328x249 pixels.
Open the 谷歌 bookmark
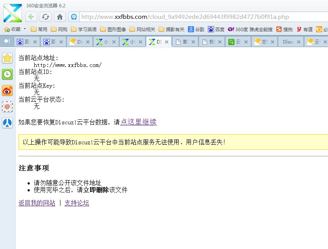coord(196,29)
